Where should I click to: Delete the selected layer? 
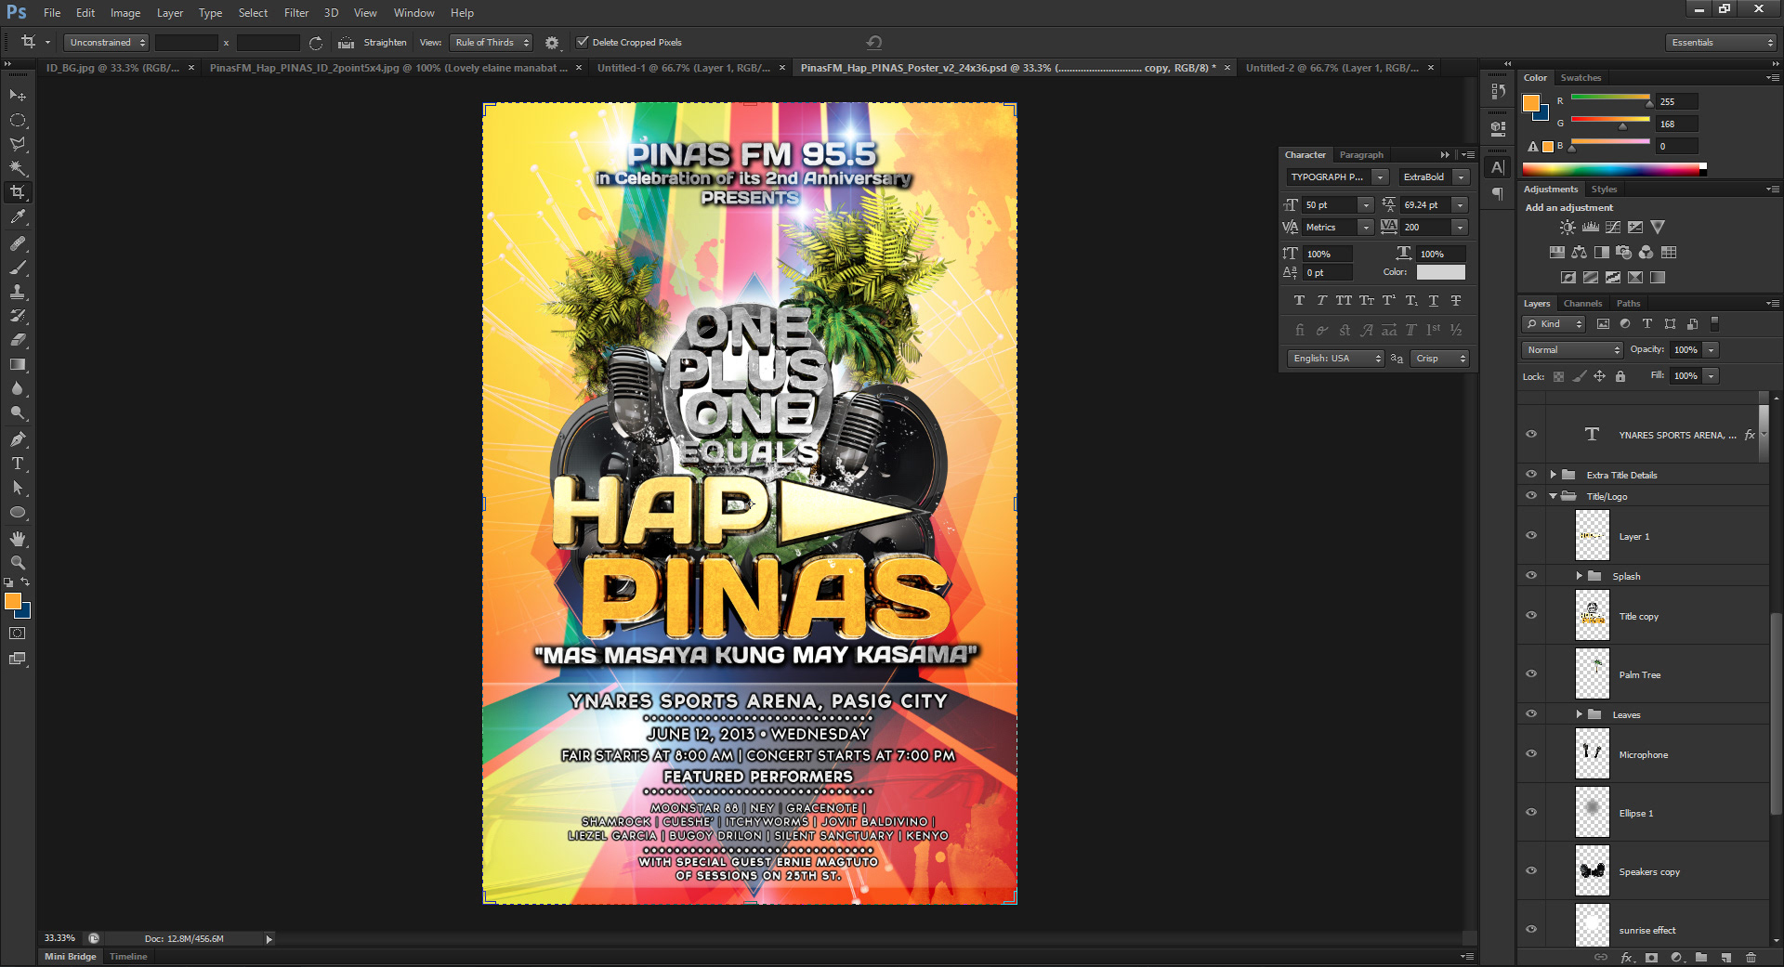[1751, 957]
